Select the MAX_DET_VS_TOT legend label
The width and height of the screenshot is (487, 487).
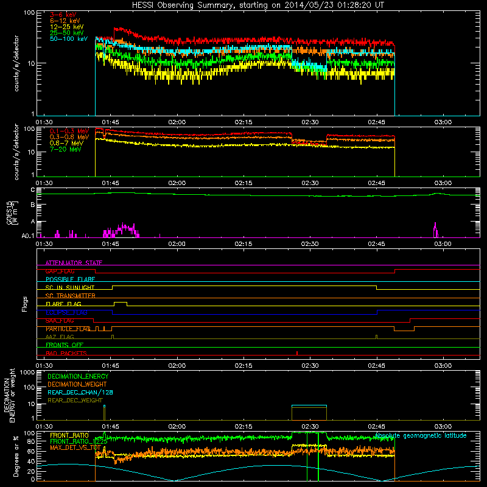[x=75, y=447]
